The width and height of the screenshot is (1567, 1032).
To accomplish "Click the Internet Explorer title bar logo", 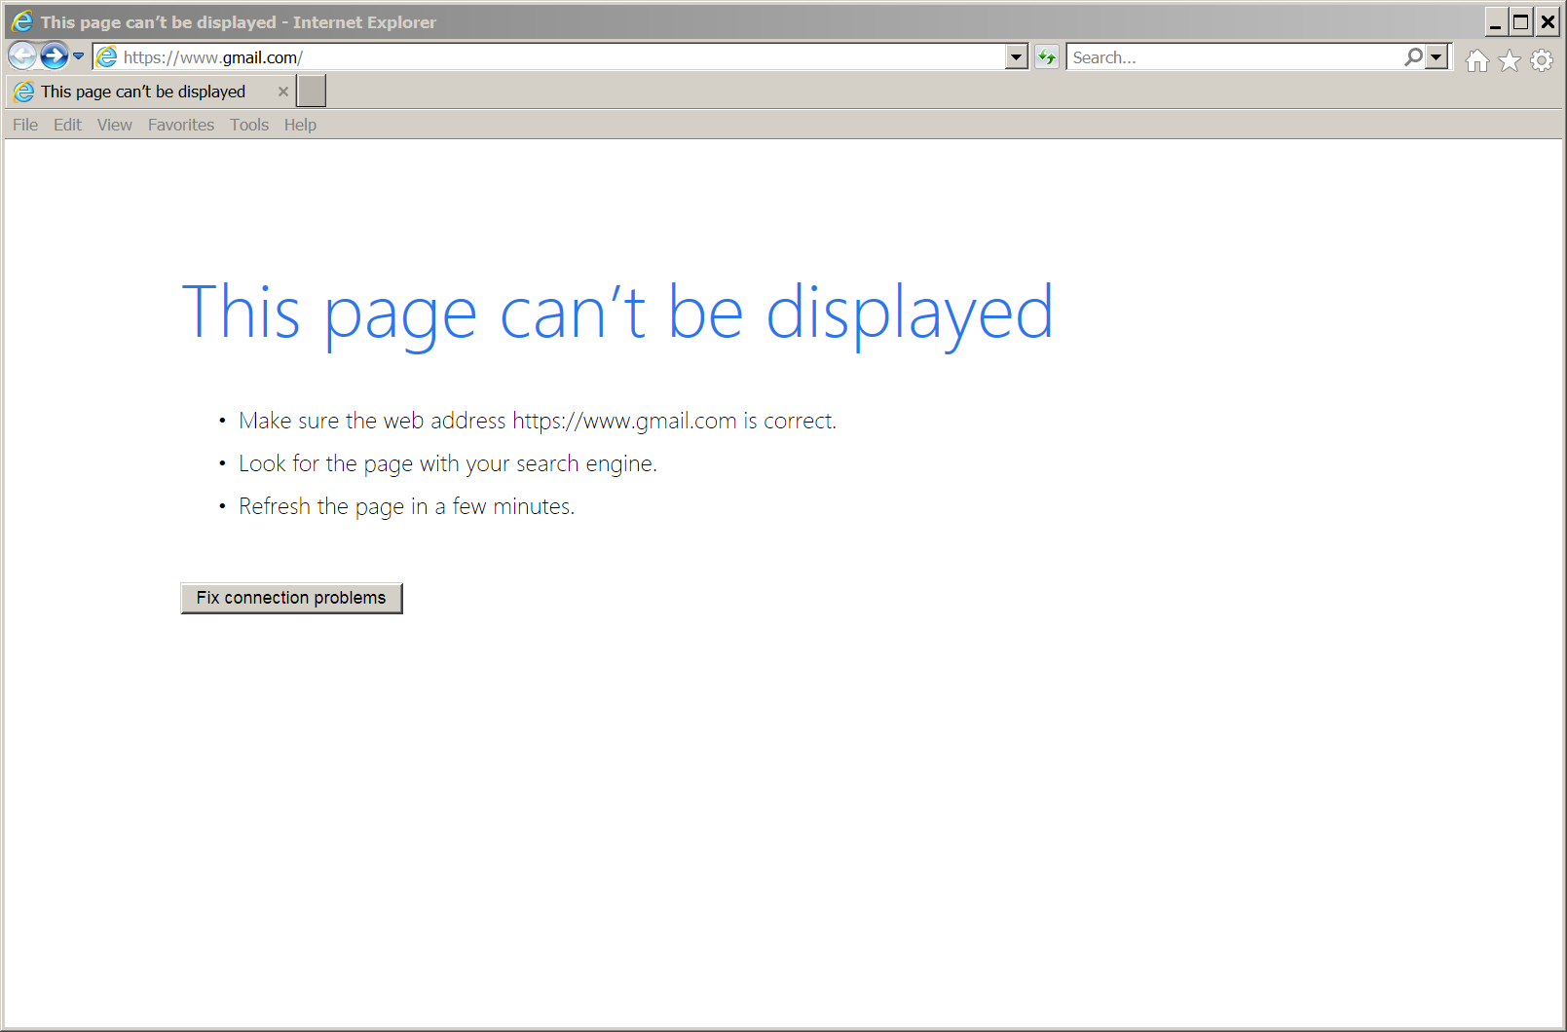I will (22, 21).
